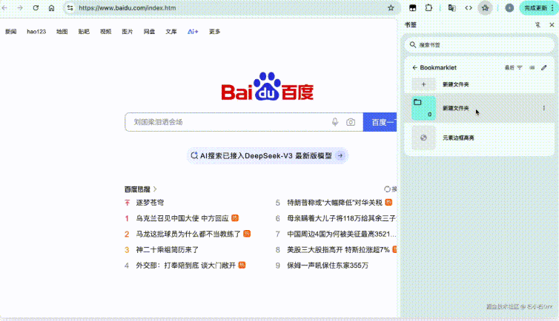Viewport: 559px width, 321px height.
Task: Open the translate icon in toolbar
Action: tap(451, 8)
